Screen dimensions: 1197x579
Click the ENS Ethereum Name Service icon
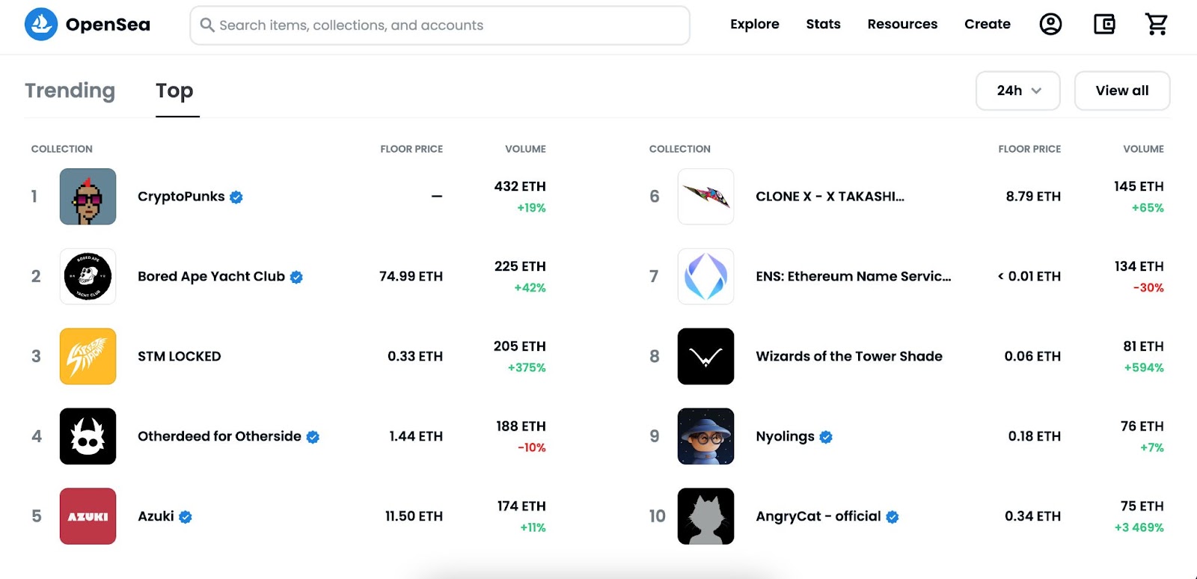(x=705, y=277)
